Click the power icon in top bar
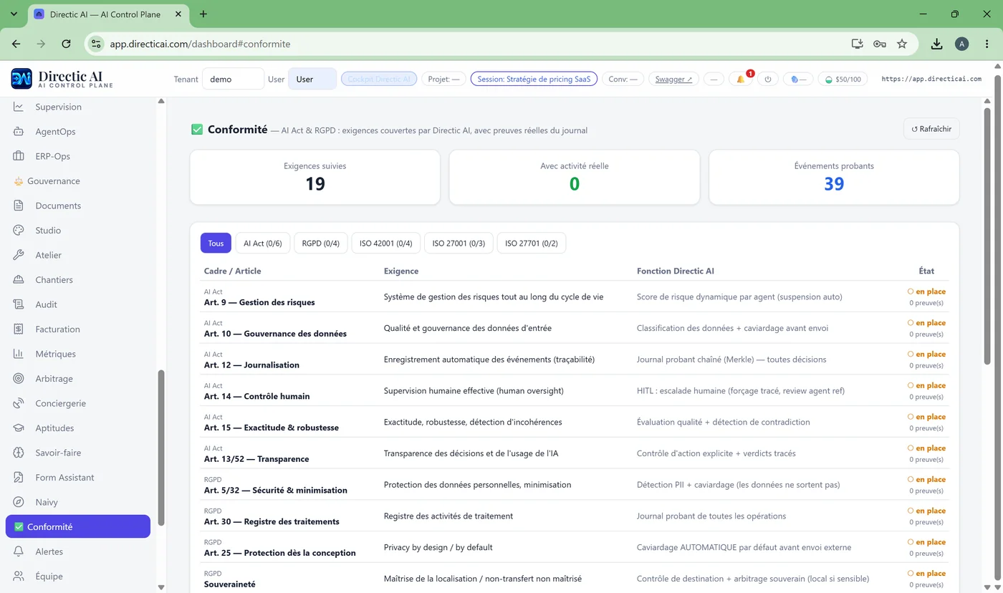The height and width of the screenshot is (593, 1003). (x=768, y=79)
